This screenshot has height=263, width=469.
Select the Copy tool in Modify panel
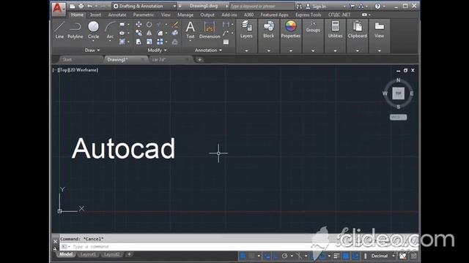pos(139,33)
